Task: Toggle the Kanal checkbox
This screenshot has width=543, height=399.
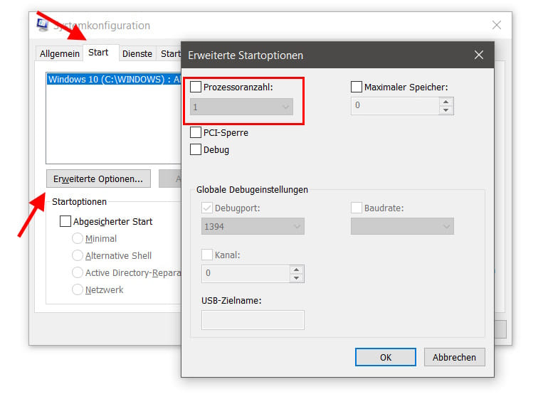Action: [207, 255]
